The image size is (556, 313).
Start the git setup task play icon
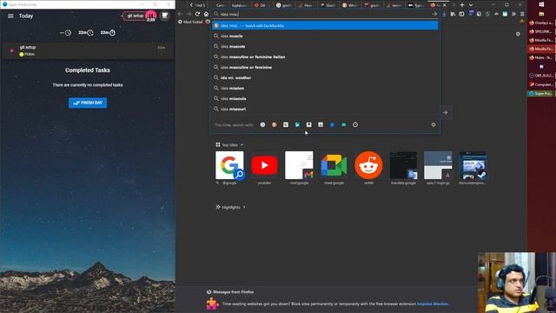pos(11,50)
